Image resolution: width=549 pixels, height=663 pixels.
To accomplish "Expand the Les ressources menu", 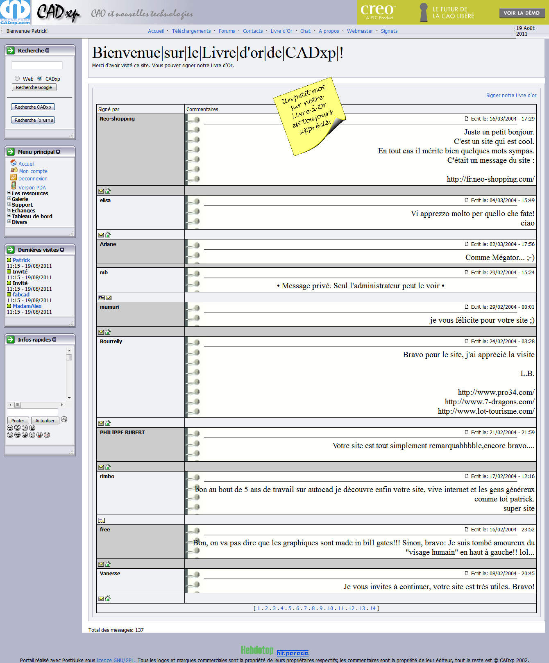I will [9, 193].
